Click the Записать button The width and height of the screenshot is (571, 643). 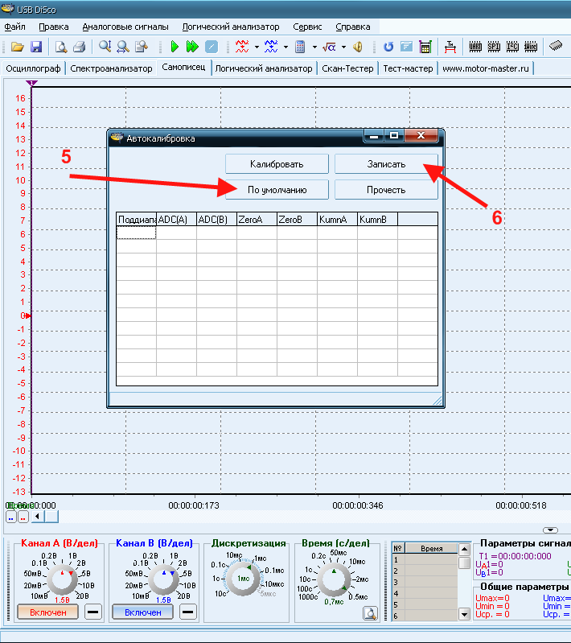pos(386,164)
